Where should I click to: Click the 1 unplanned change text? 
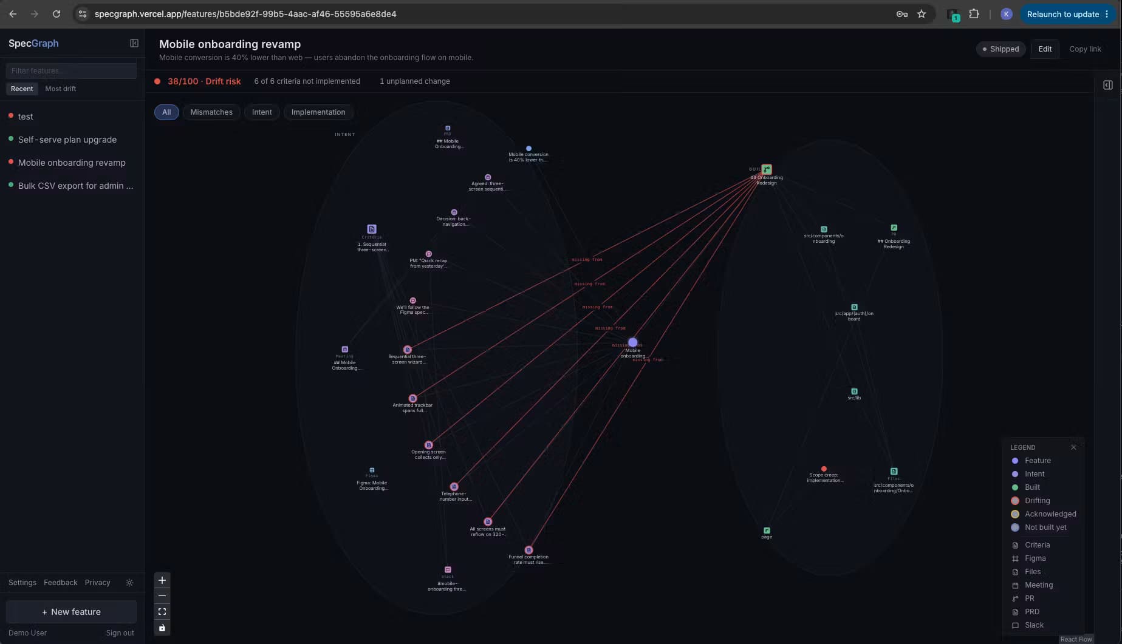pyautogui.click(x=415, y=81)
